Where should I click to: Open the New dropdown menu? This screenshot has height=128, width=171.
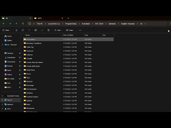(x=6, y=30)
